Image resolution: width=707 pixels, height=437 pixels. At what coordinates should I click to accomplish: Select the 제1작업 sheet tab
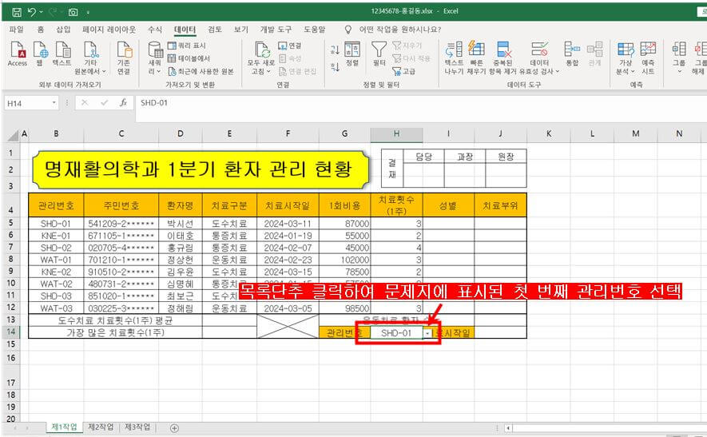(x=64, y=427)
